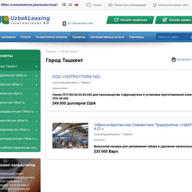Select Республика Каракалпакстан in sidebar
Screen dimensions: 192x192
point(20,148)
